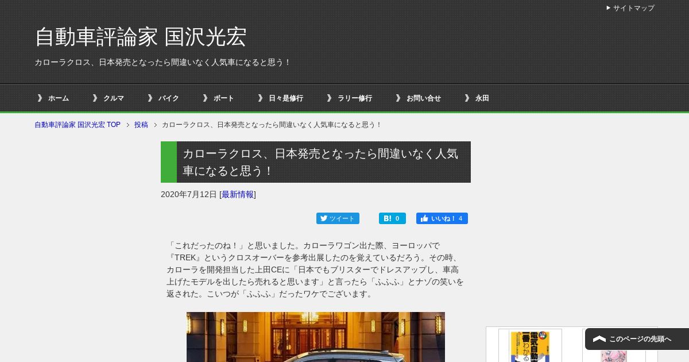The image size is (689, 362).
Task: Open the ホーム menu item
Action: point(58,98)
